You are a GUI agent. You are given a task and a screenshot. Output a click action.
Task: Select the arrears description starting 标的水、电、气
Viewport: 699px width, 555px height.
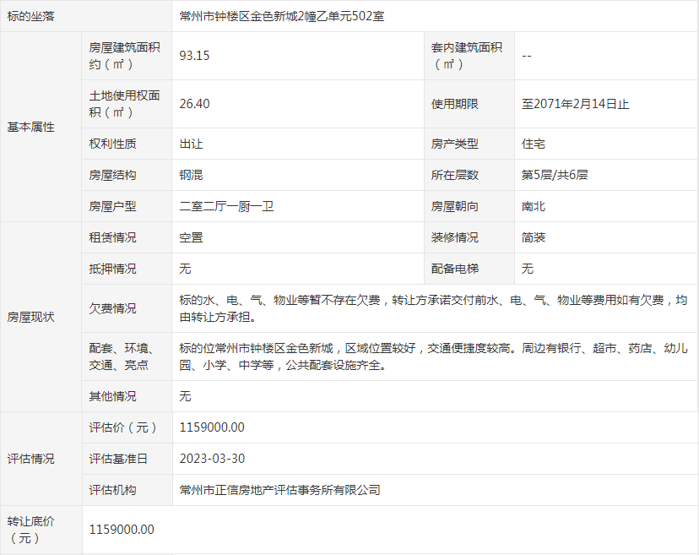[433, 308]
